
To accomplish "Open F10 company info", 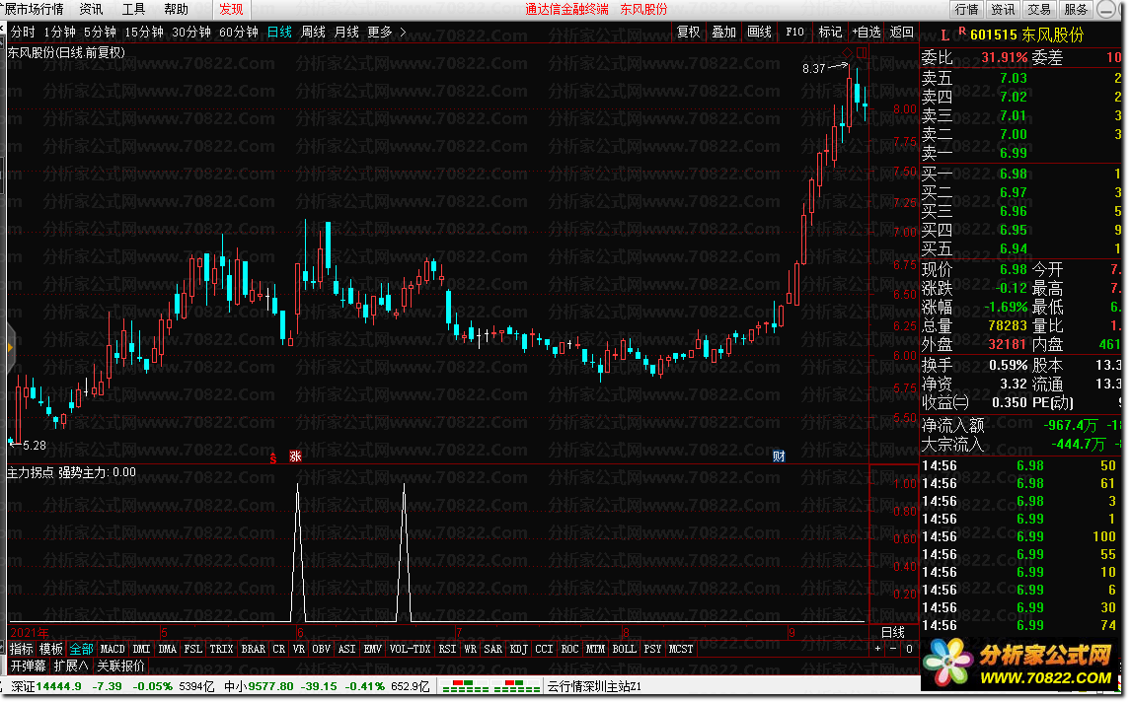I will click(794, 33).
